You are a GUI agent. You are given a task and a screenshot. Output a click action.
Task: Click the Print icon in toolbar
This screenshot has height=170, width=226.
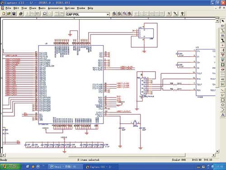click(x=21, y=14)
